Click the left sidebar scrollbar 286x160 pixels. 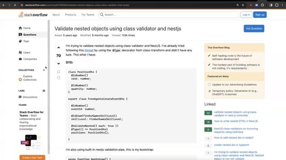[49, 87]
